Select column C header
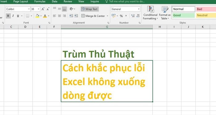216x115 pixels. [11, 27]
